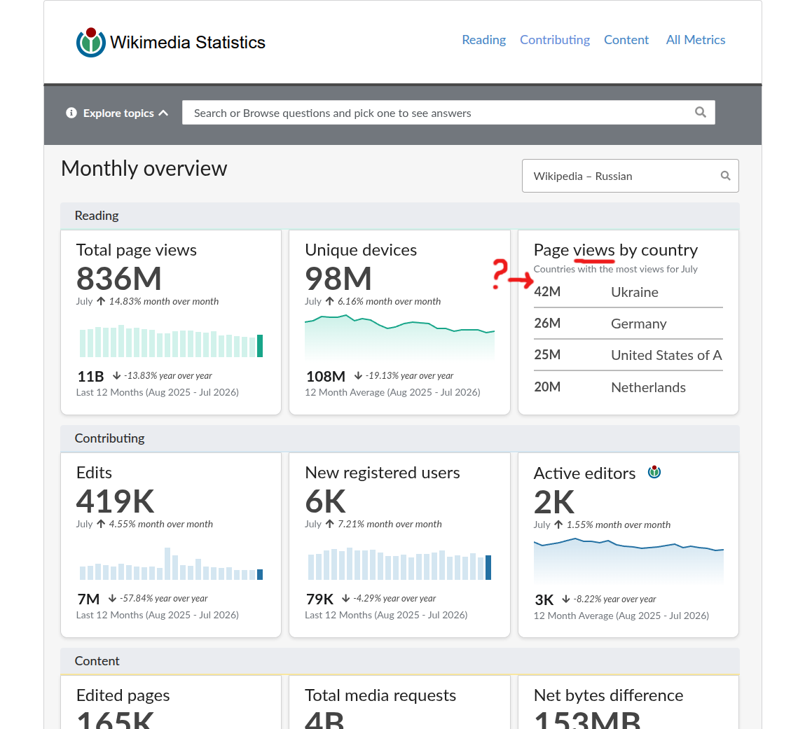Click Wikimedia badge next to Active editors
This screenshot has height=729, width=805.
pos(654,472)
